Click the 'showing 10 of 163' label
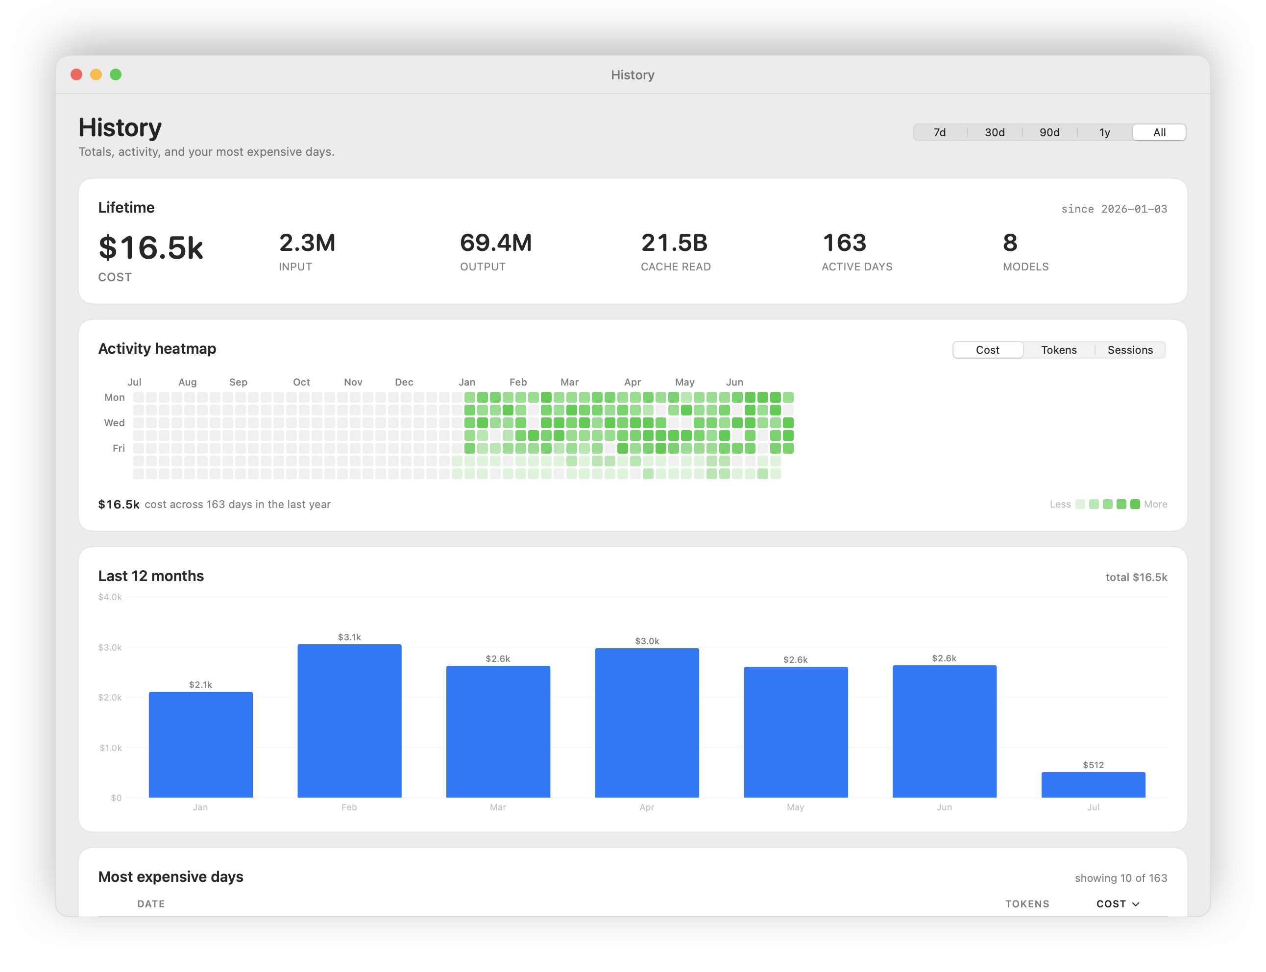 coord(1121,878)
